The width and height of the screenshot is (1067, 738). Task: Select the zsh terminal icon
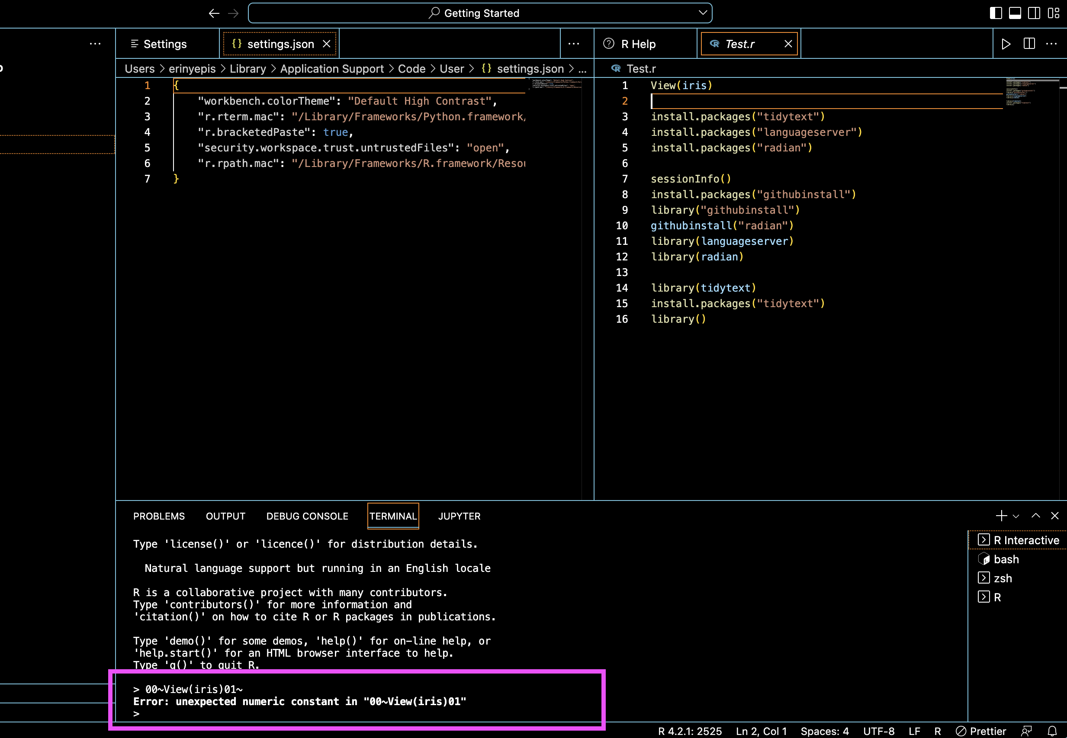[x=984, y=578]
